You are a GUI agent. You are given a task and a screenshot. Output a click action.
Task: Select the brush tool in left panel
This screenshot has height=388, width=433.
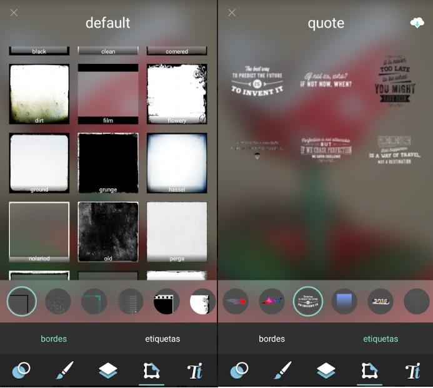pos(64,370)
